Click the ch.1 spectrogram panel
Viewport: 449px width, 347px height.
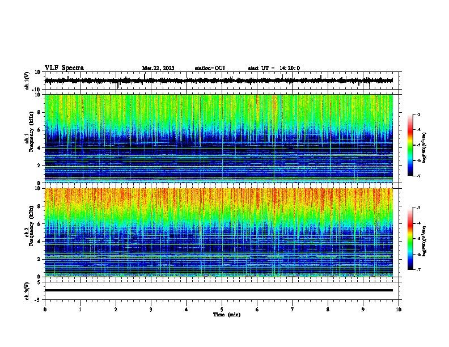(219, 138)
